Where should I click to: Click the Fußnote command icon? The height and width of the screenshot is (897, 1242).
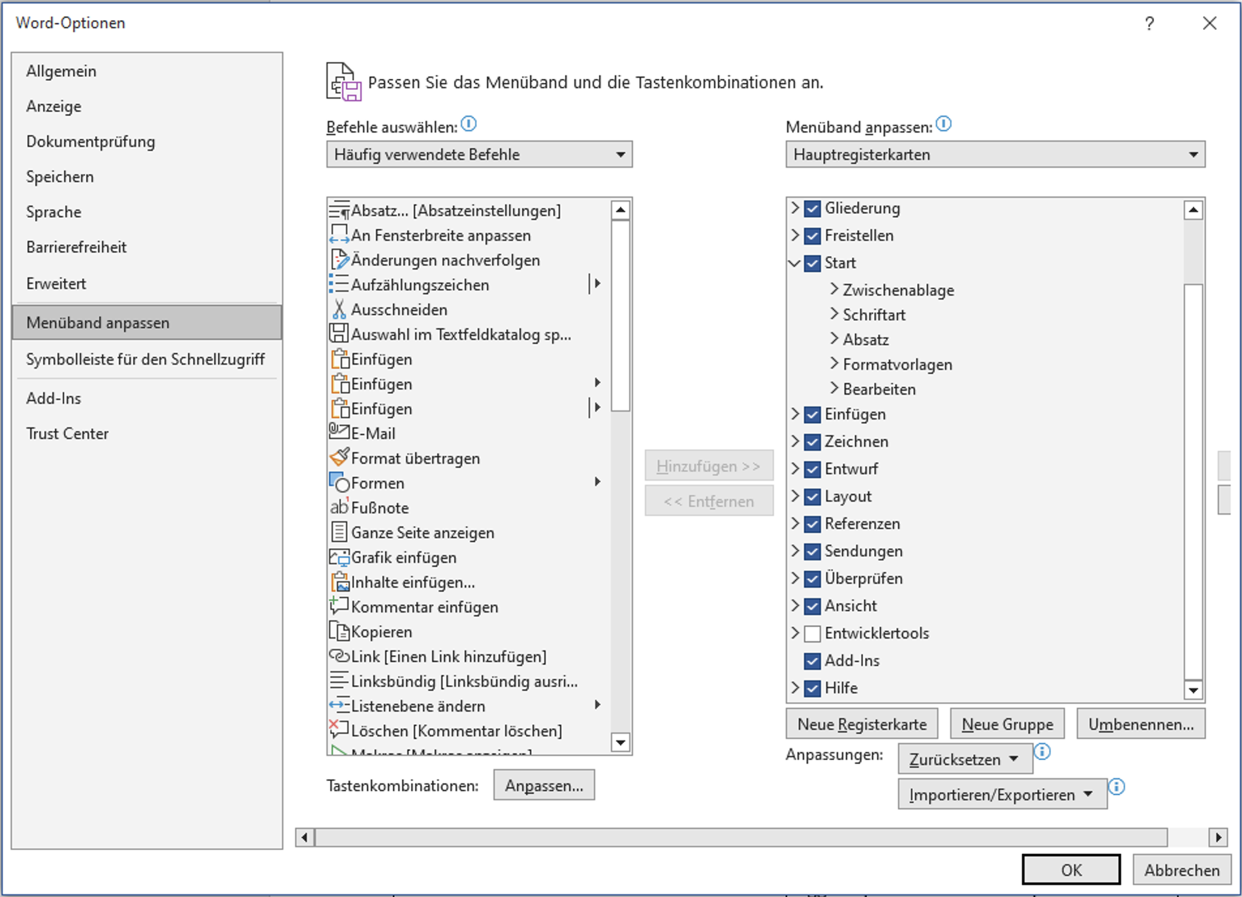[339, 507]
